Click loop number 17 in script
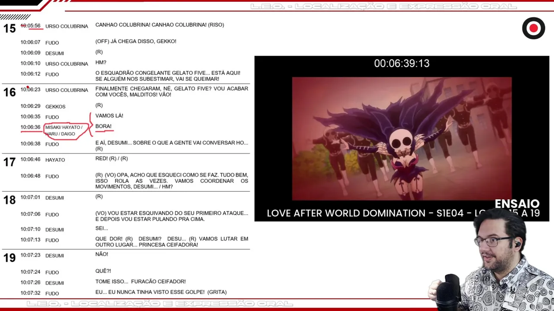The image size is (554, 311). coord(10,162)
